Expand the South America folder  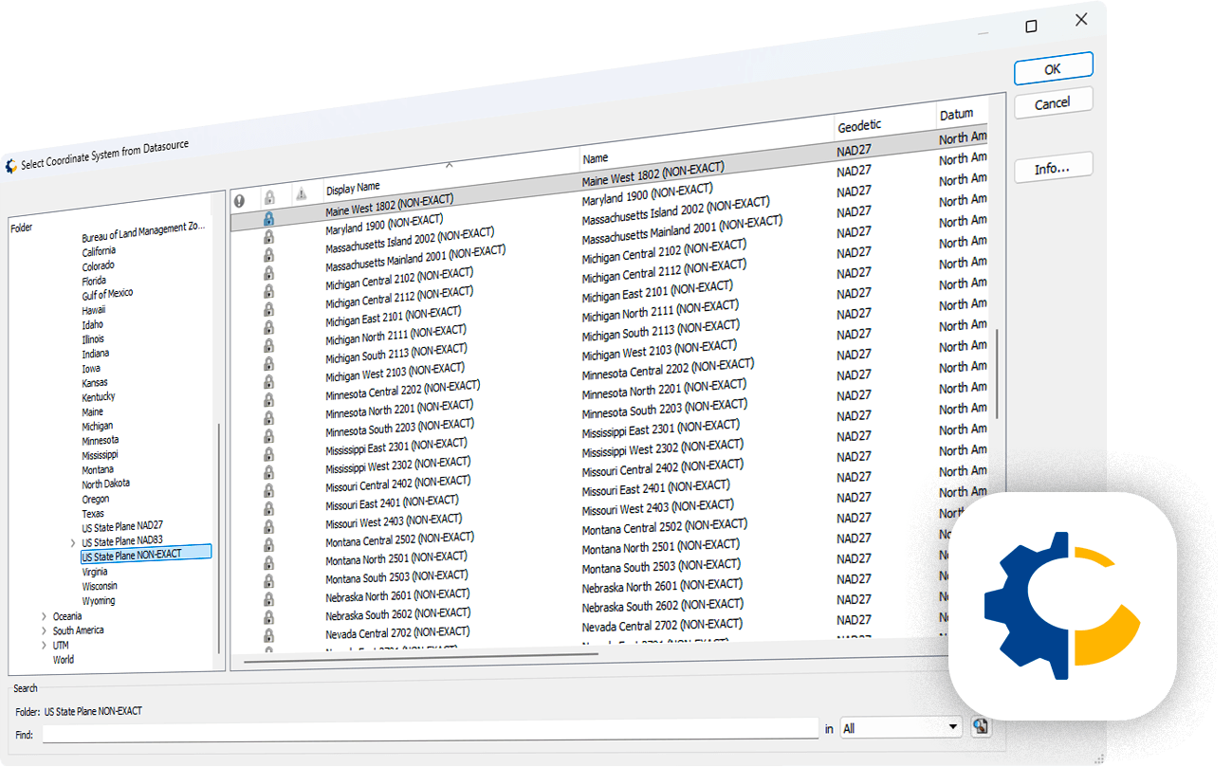42,630
